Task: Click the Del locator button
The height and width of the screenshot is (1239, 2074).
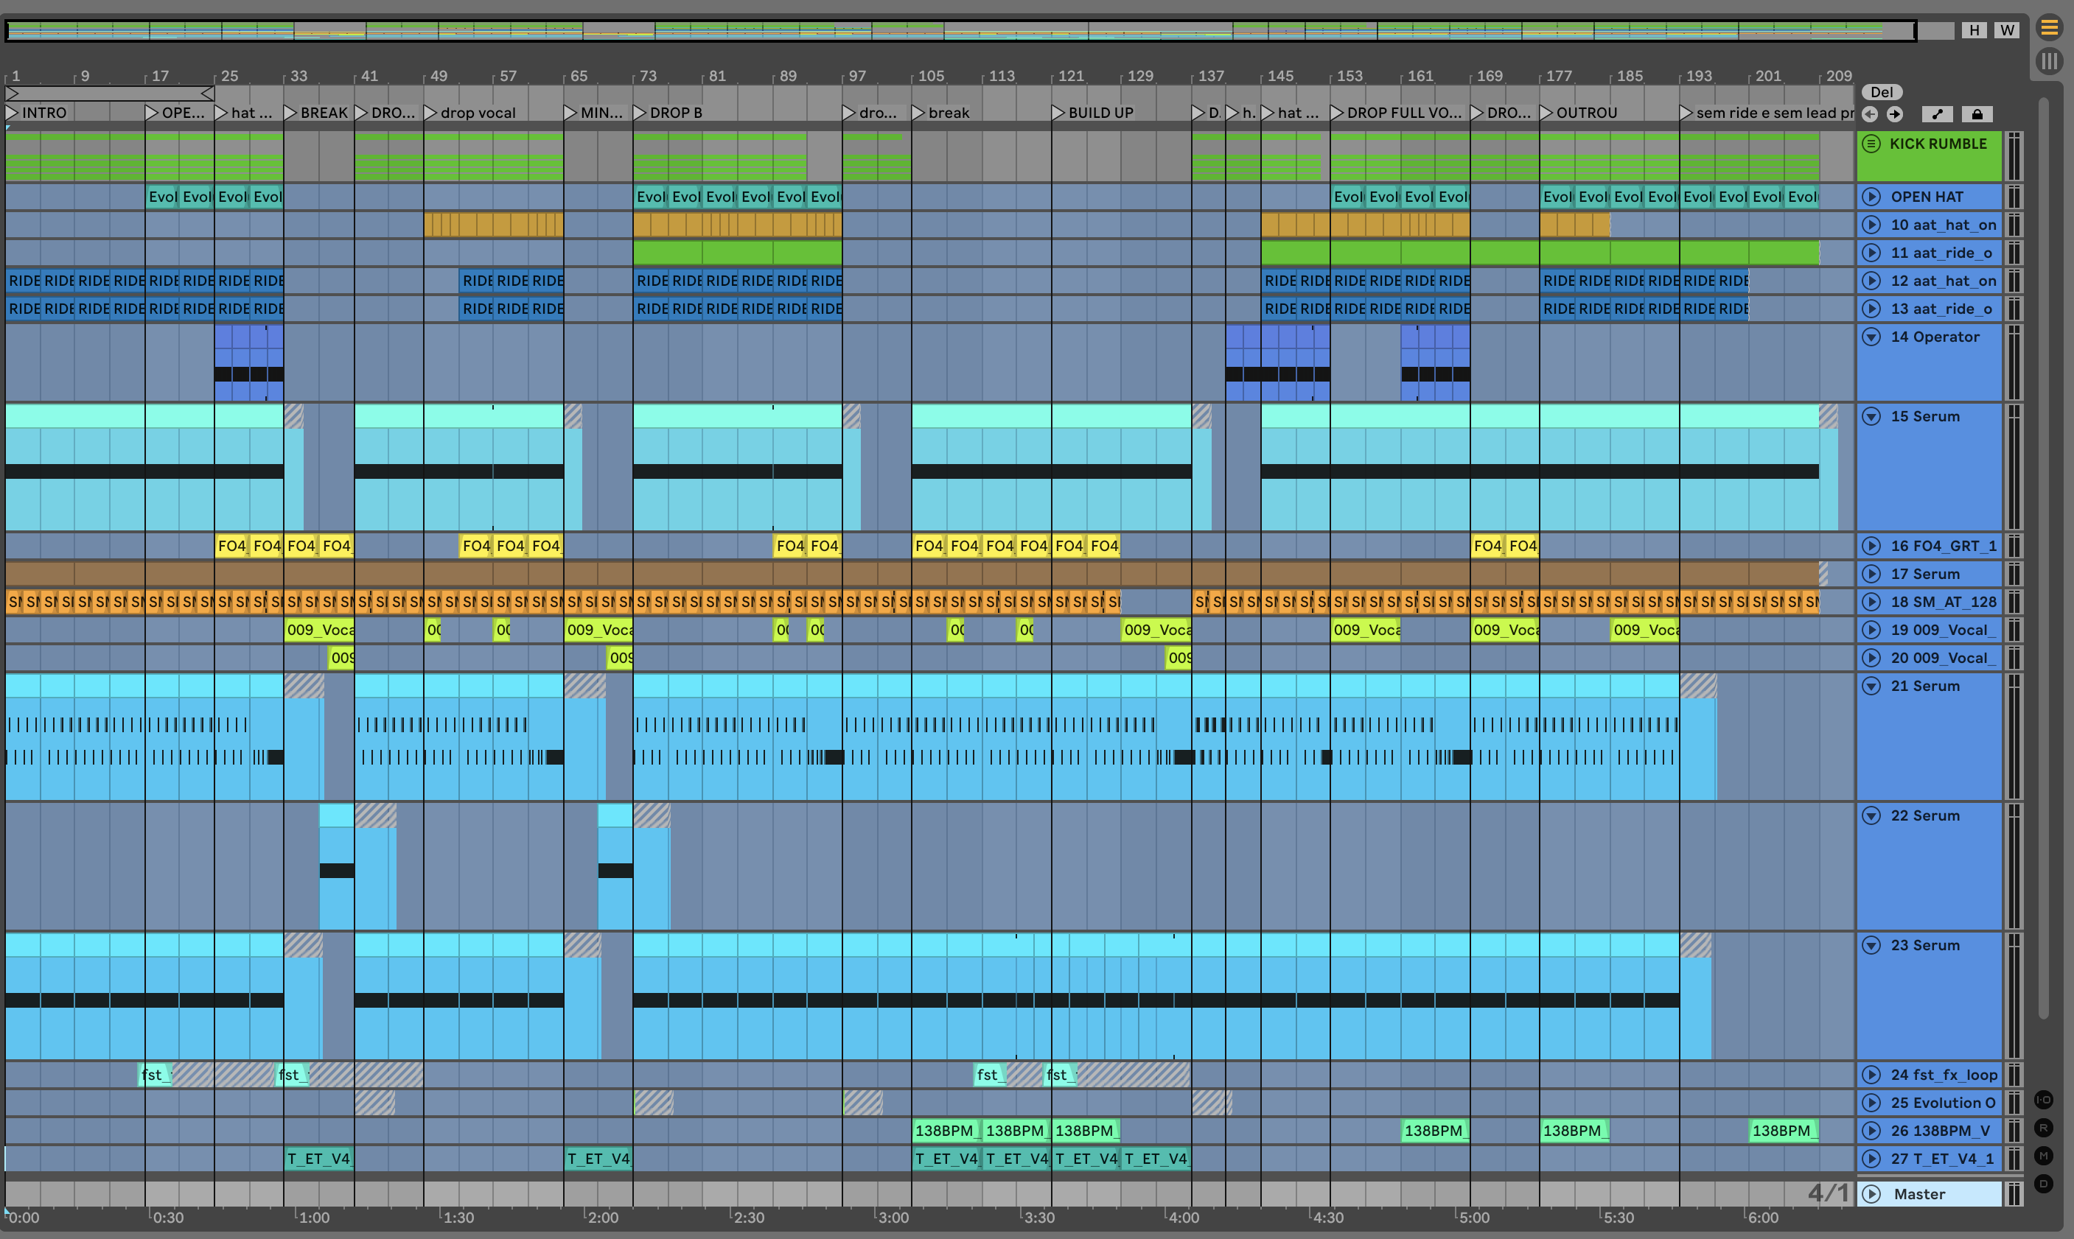Action: click(x=1881, y=92)
